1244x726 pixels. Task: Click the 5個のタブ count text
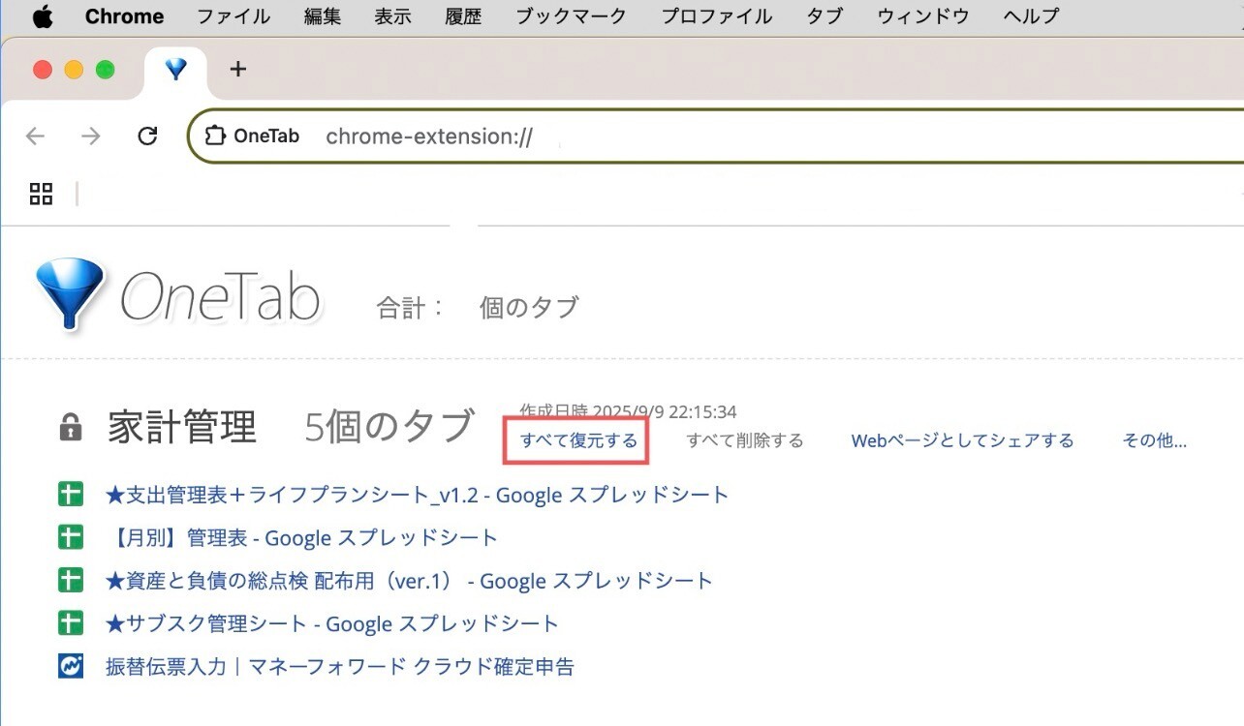pyautogui.click(x=389, y=426)
